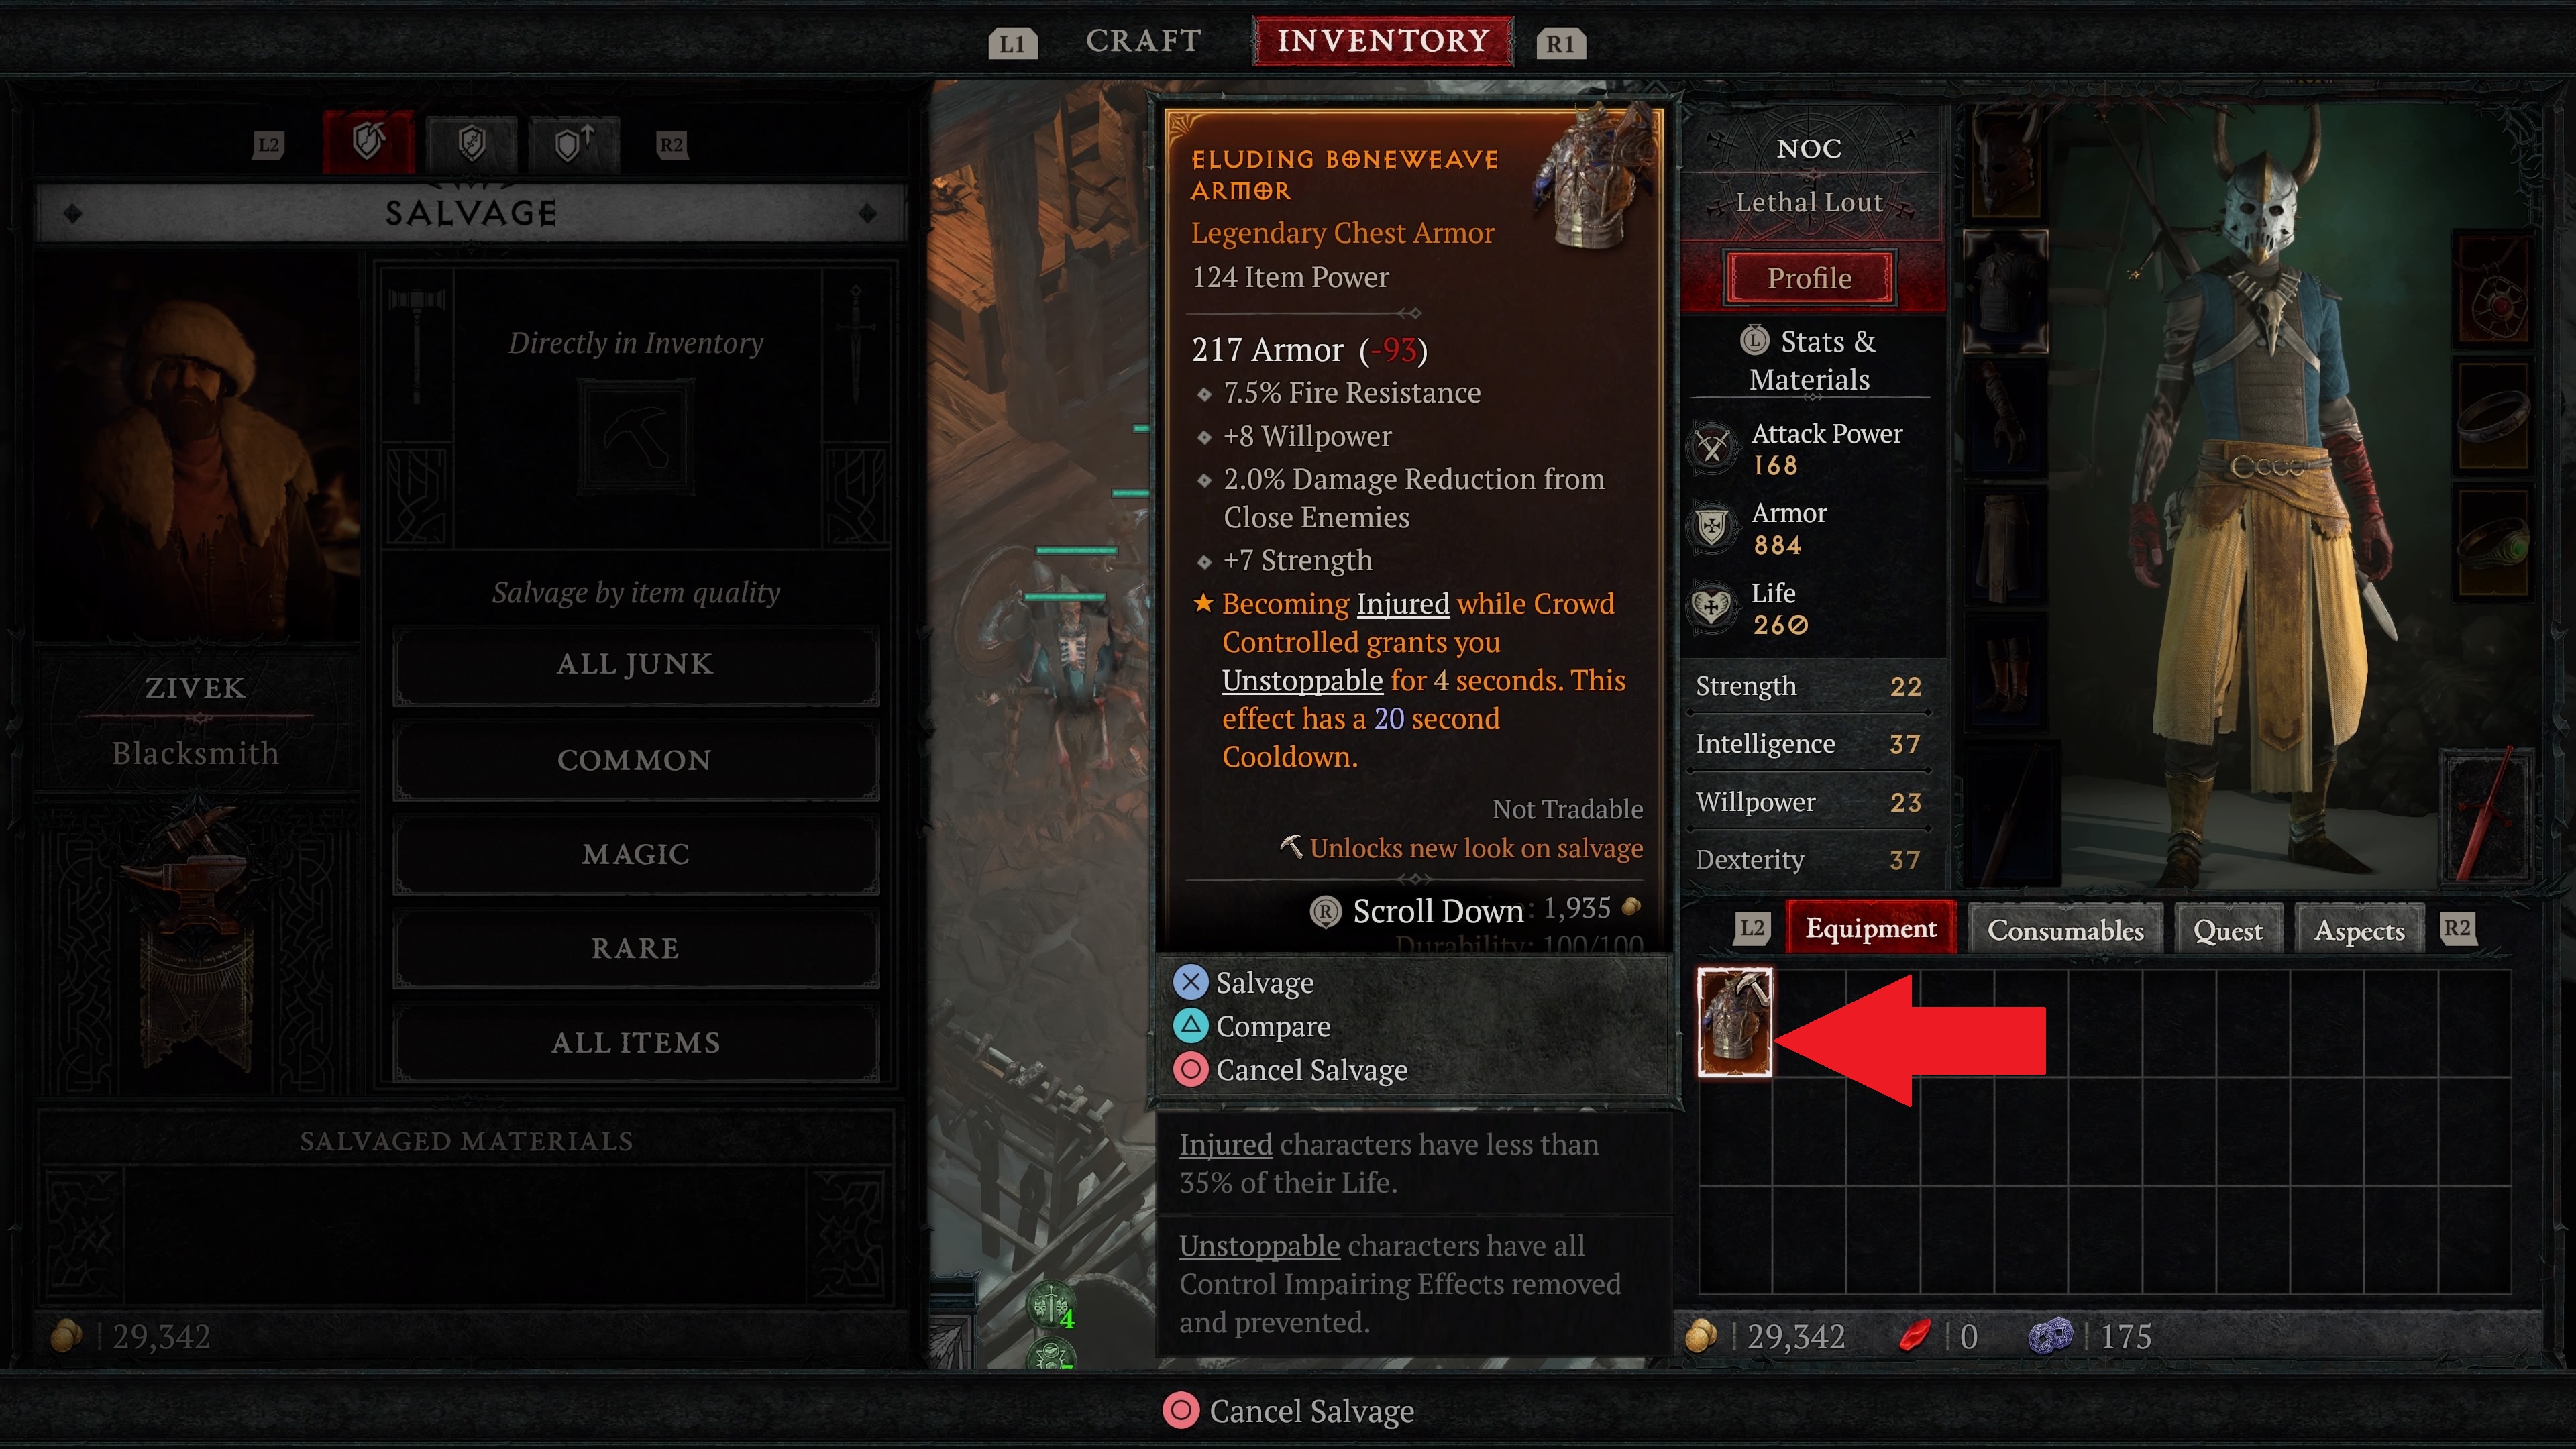Select Boneweave Armor item in inventory grid

click(x=1734, y=1022)
